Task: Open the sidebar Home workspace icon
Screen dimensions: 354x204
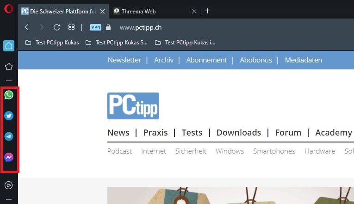Action: coord(9,46)
